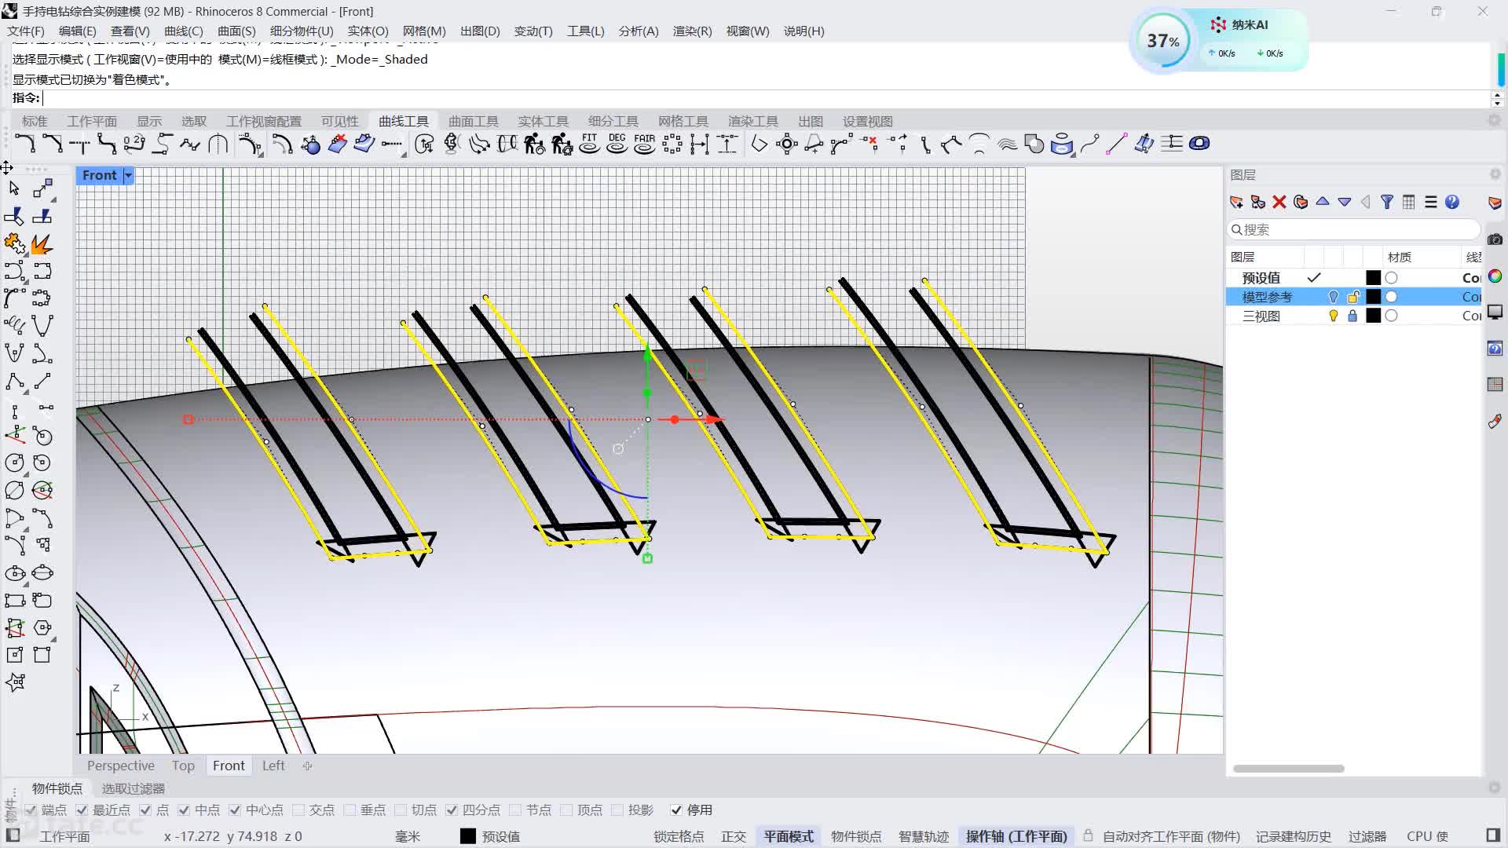Screen dimensions: 1508x848
Task: Click the red delete layer icon
Action: (1279, 202)
